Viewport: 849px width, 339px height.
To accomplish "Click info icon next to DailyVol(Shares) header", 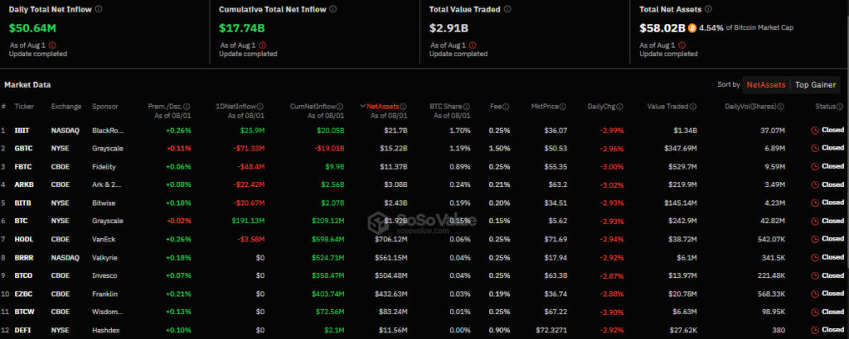I will 782,107.
